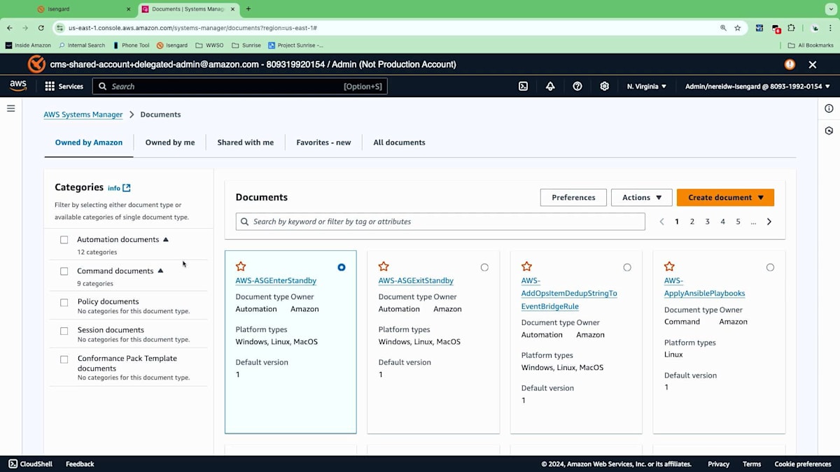Viewport: 840px width, 472px height.
Task: Open the AWS-ApplyAnsiblePlaybooks document link
Action: tap(704, 287)
